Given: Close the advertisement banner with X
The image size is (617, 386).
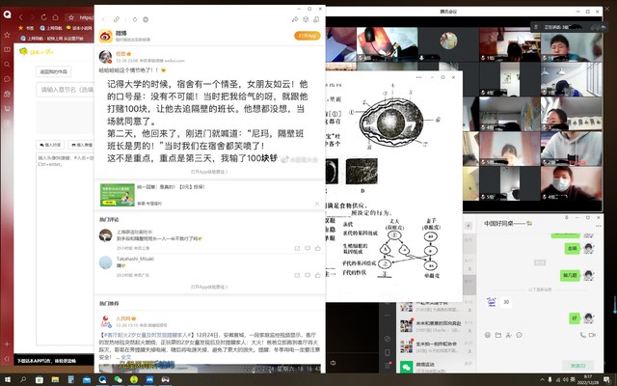Looking at the screenshot, I should pyautogui.click(x=317, y=204).
